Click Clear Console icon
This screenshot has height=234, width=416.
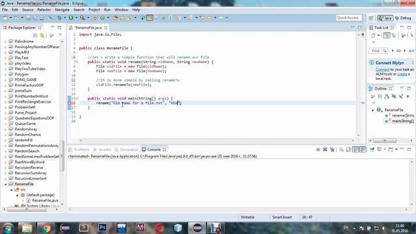point(341,149)
